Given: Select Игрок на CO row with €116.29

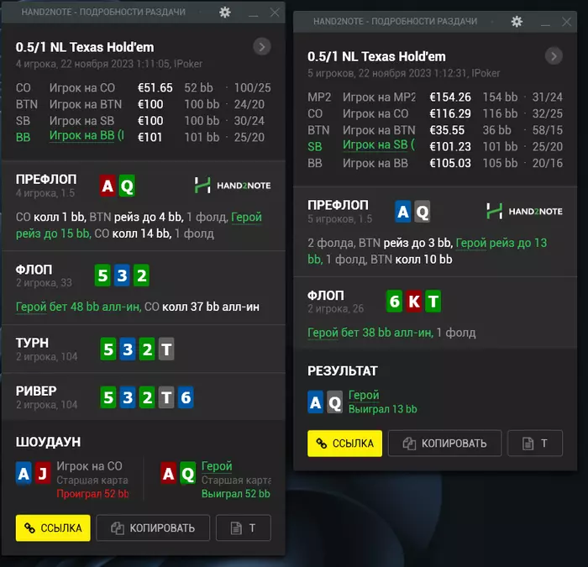Looking at the screenshot, I should [x=435, y=113].
